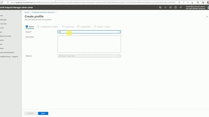
Task: Open Reports in the left navigation
Action: [x=2, y=40]
